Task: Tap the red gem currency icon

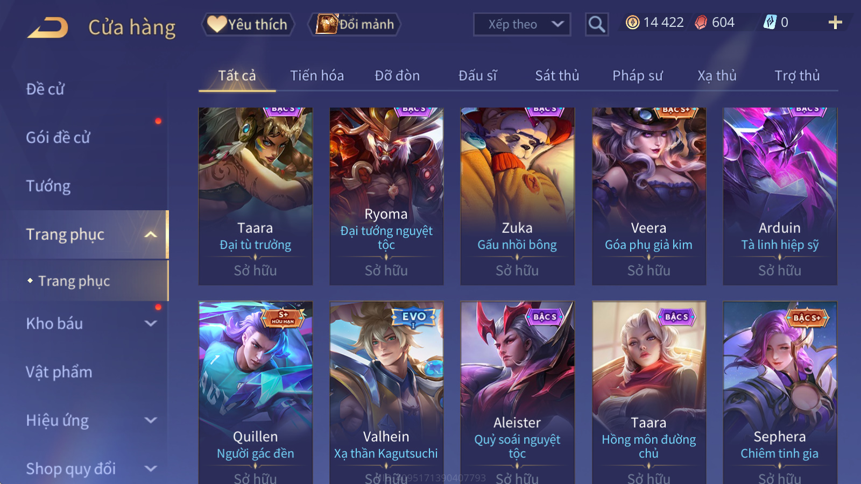Action: [701, 22]
